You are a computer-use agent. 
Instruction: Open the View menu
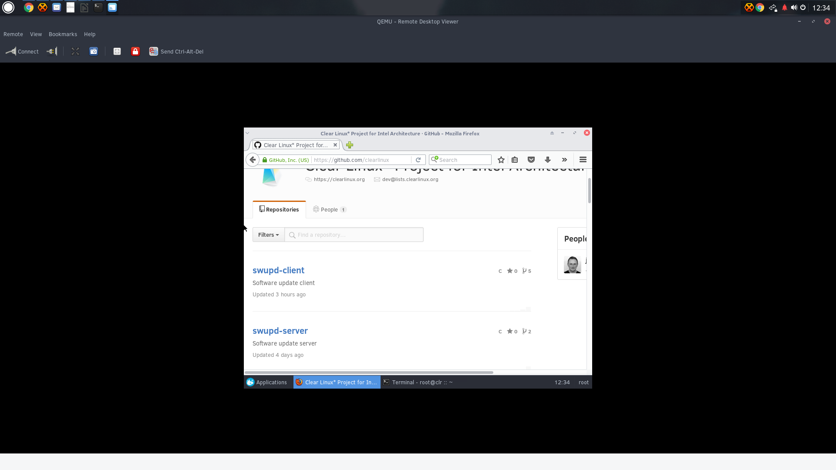point(36,34)
